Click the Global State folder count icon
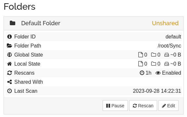Viewport: 187px width, 117px height. pyautogui.click(x=154, y=55)
